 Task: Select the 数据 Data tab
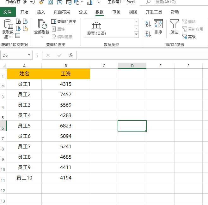(x=100, y=12)
